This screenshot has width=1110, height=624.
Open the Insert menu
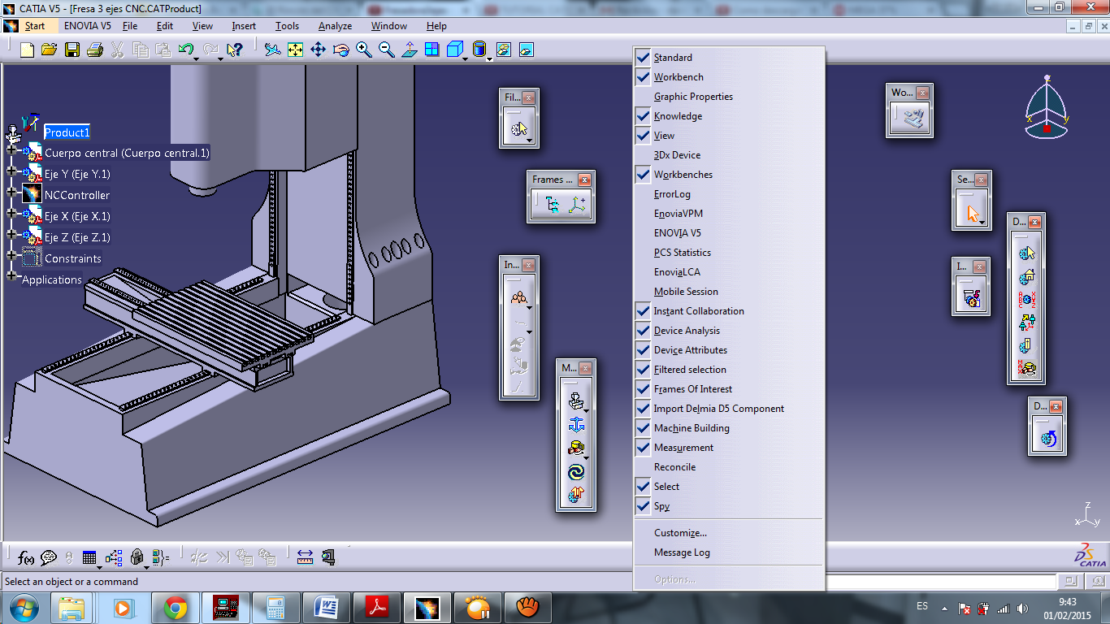(x=244, y=26)
